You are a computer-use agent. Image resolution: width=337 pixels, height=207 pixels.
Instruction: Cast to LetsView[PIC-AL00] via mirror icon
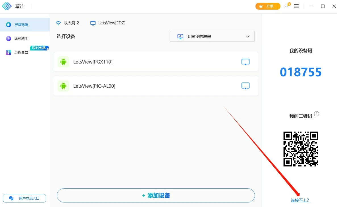(x=246, y=86)
